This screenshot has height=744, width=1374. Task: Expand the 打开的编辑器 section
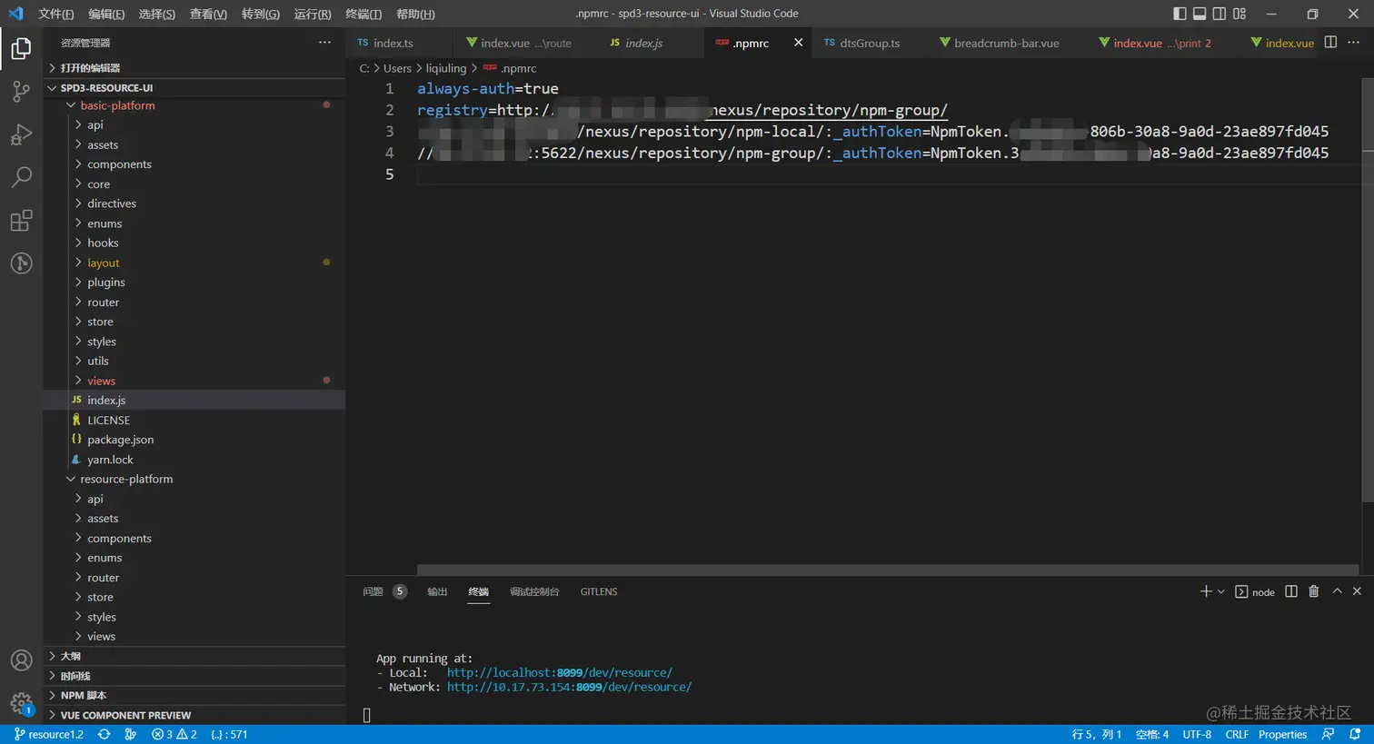[x=195, y=68]
